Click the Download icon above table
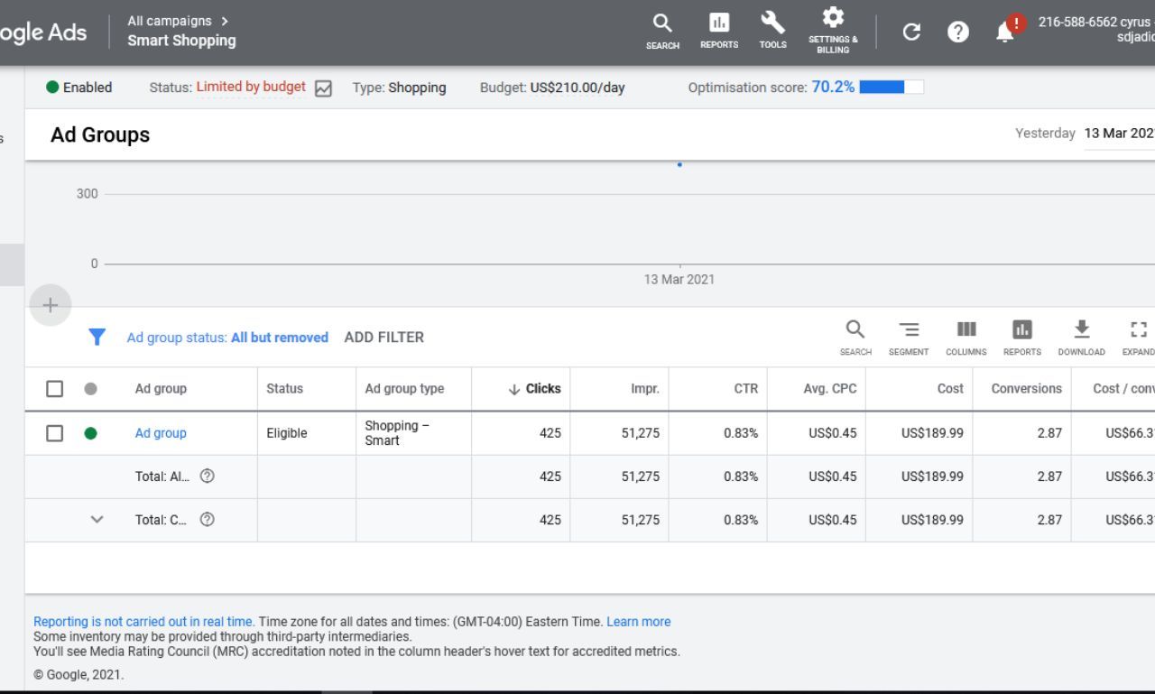The height and width of the screenshot is (694, 1155). [1082, 338]
